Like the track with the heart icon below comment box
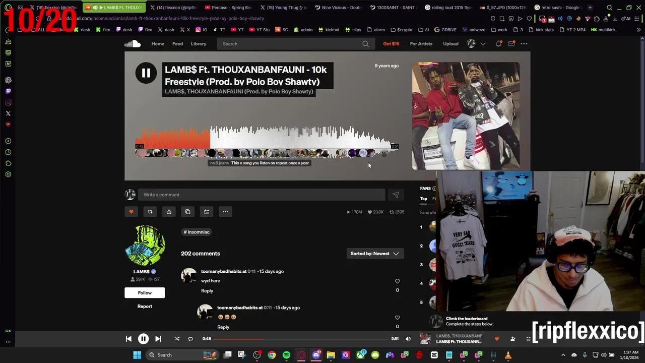Image resolution: width=645 pixels, height=363 pixels. (131, 212)
